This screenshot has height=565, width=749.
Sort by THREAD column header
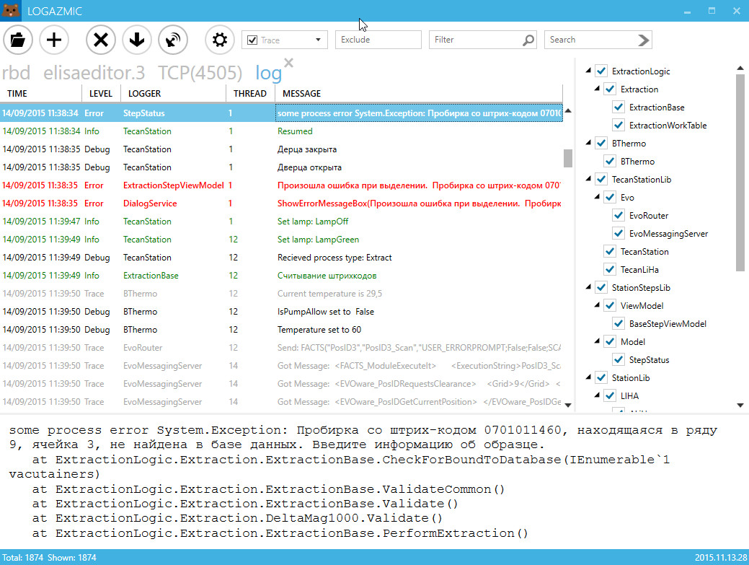tap(250, 94)
